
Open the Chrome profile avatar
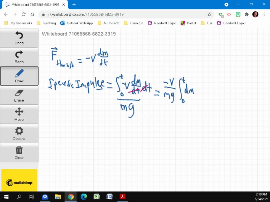[255, 14]
